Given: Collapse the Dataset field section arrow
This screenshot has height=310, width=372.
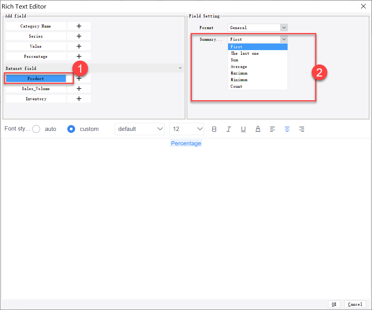Looking at the screenshot, I should [x=180, y=68].
